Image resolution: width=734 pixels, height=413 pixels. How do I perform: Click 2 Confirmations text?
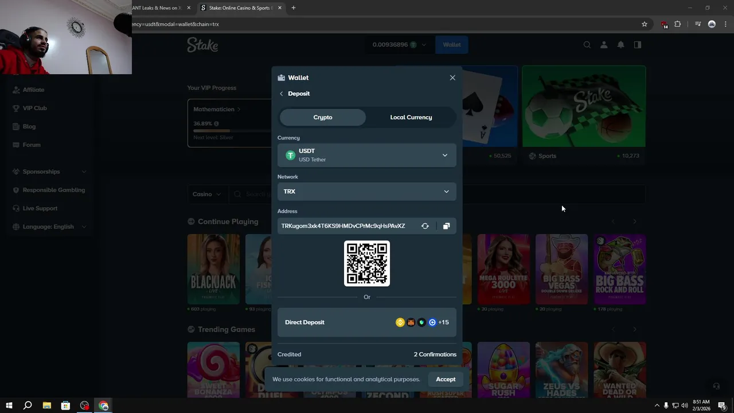coord(435,354)
